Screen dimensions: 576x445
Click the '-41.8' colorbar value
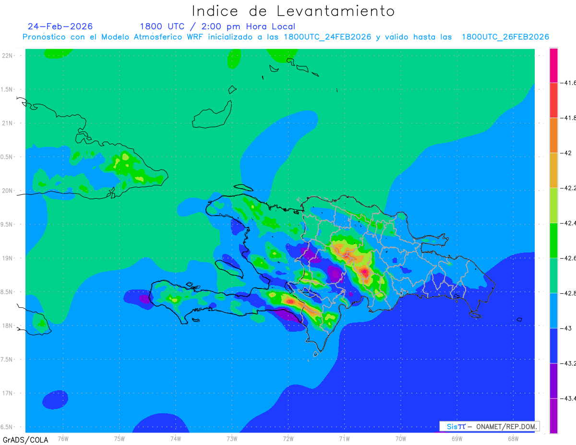pyautogui.click(x=568, y=118)
